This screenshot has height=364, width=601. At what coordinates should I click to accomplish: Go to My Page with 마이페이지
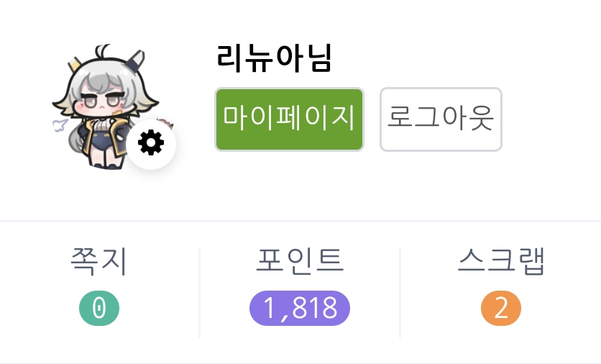pyautogui.click(x=290, y=119)
